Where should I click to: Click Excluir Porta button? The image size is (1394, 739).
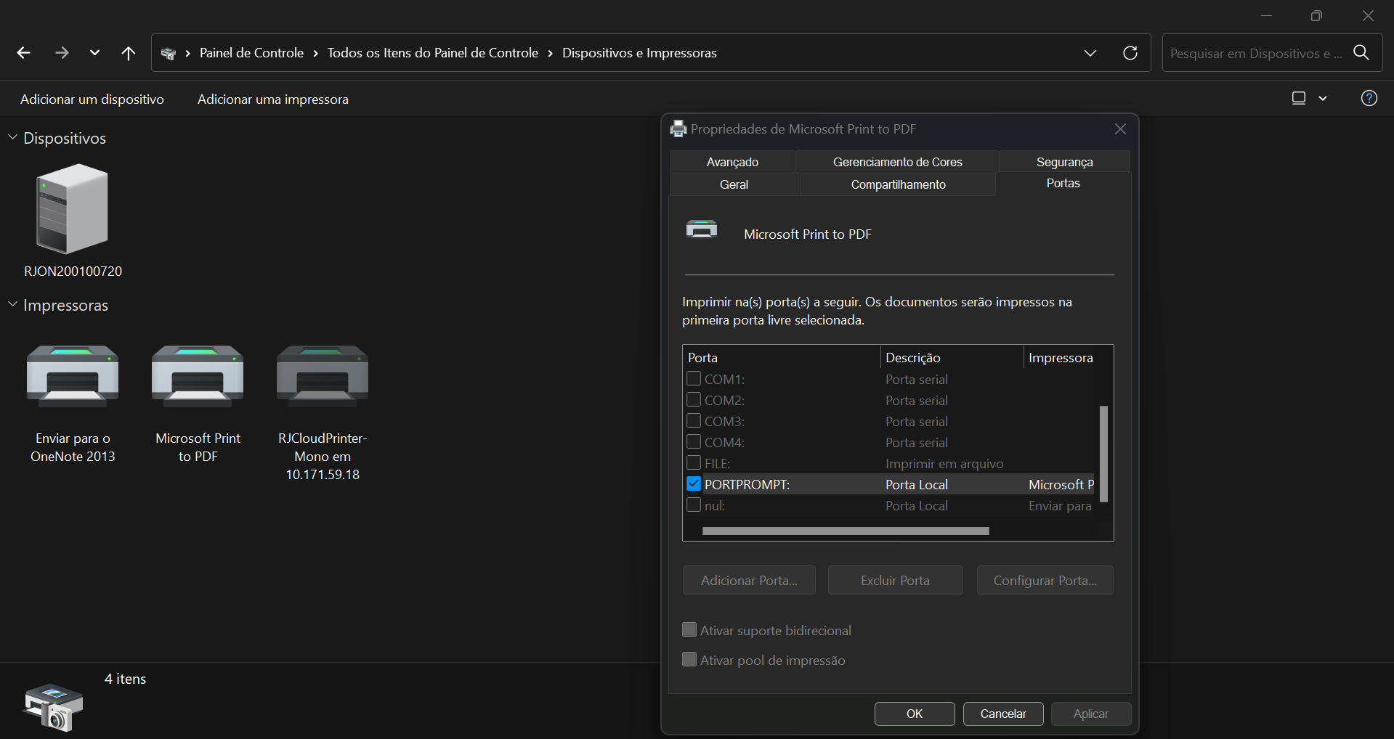click(x=895, y=580)
